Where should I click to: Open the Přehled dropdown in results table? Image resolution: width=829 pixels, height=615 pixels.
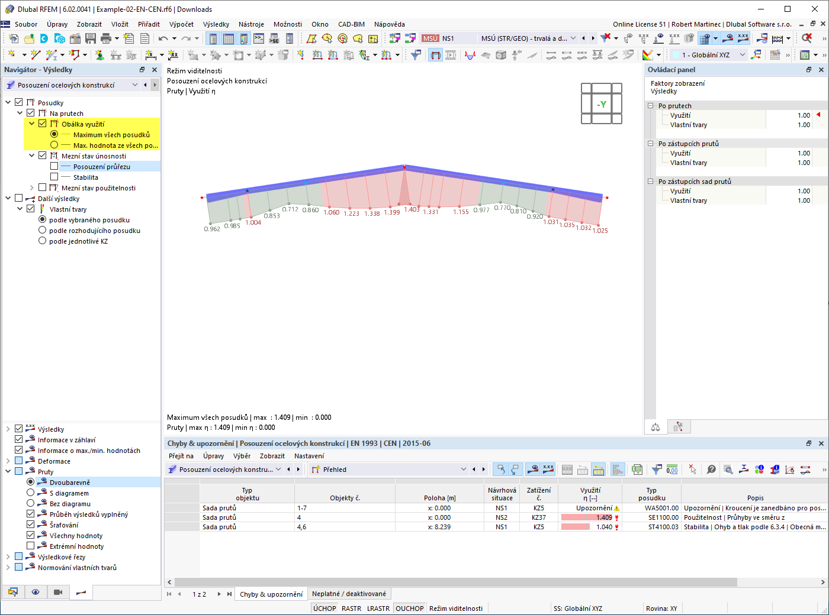click(x=464, y=470)
